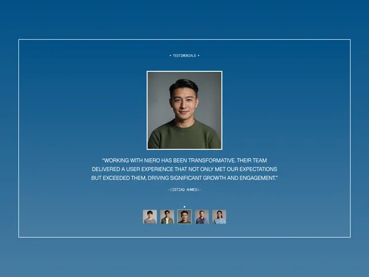Screen dimensions: 369x277
Task: Select the highlighted green-sweater testimonial thumbnail
Action: click(184, 217)
